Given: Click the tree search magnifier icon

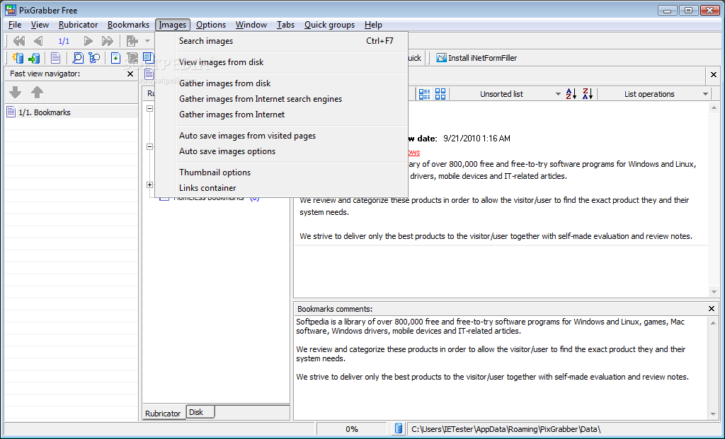Looking at the screenshot, I should click(x=94, y=58).
